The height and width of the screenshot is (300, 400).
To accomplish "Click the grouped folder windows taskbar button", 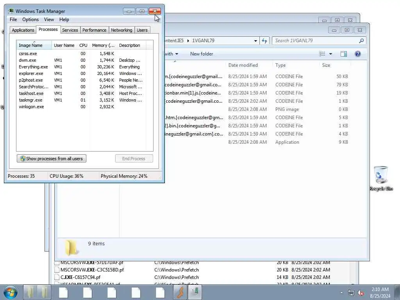I will [x=37, y=292].
